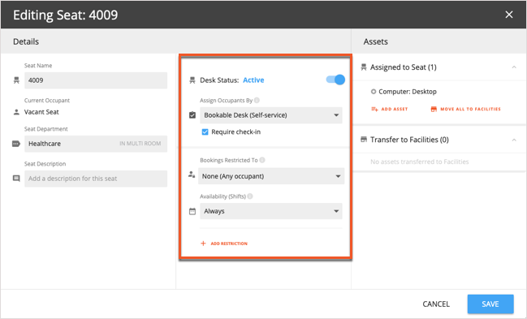The image size is (527, 319).
Task: Click the tag icon beside Seat Department
Action: point(16,144)
